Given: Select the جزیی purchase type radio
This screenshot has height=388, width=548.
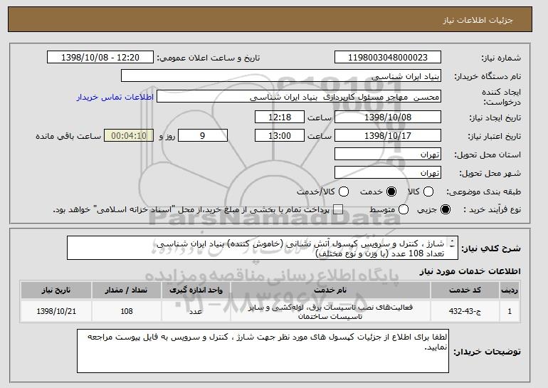Looking at the screenshot, I should coord(446,209).
